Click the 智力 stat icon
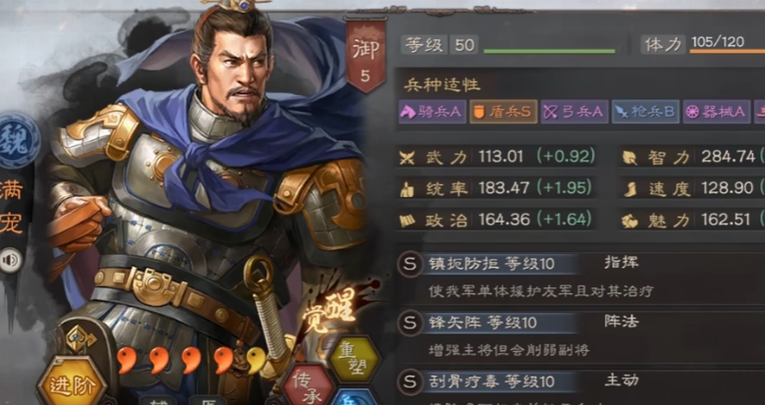 pos(630,157)
